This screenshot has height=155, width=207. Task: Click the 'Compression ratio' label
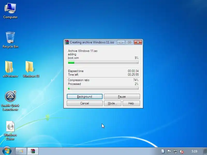[x=79, y=80]
